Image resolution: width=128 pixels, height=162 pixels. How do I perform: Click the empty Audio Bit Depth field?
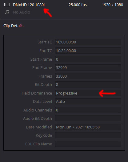point(88,118)
